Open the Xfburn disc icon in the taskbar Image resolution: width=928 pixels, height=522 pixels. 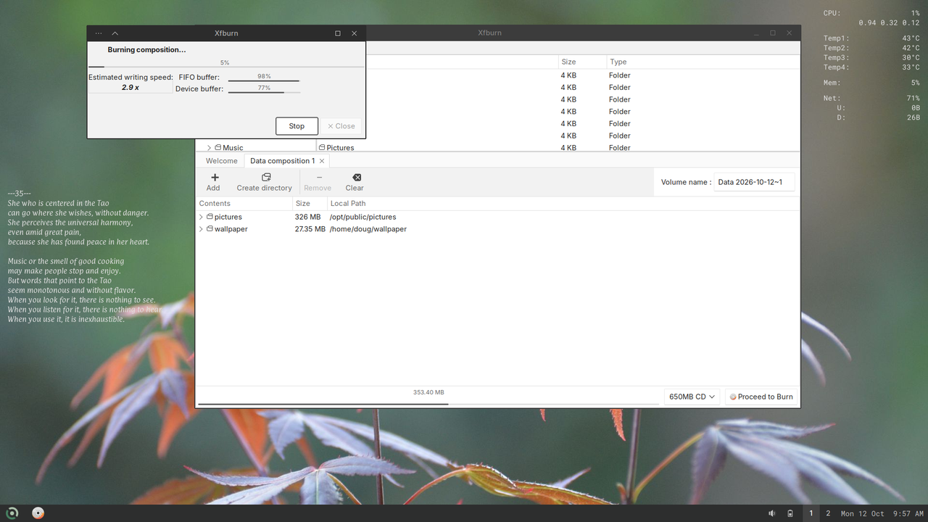[38, 513]
